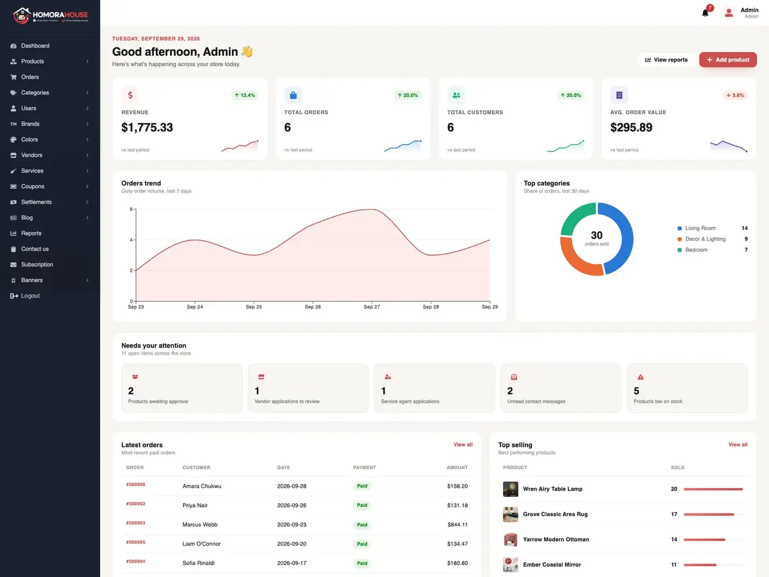Click the Banners icon in sidebar
The width and height of the screenshot is (769, 577).
coord(14,280)
